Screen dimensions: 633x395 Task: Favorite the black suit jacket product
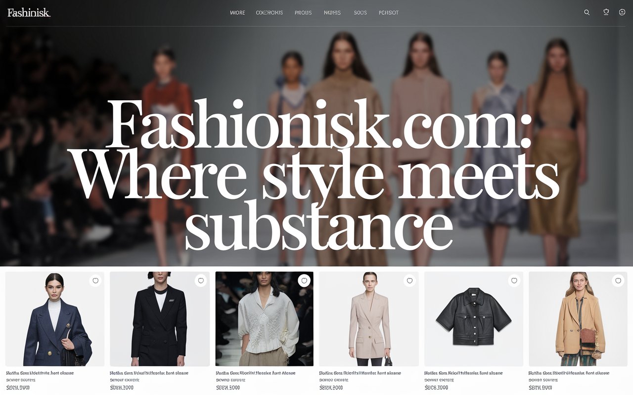201,280
